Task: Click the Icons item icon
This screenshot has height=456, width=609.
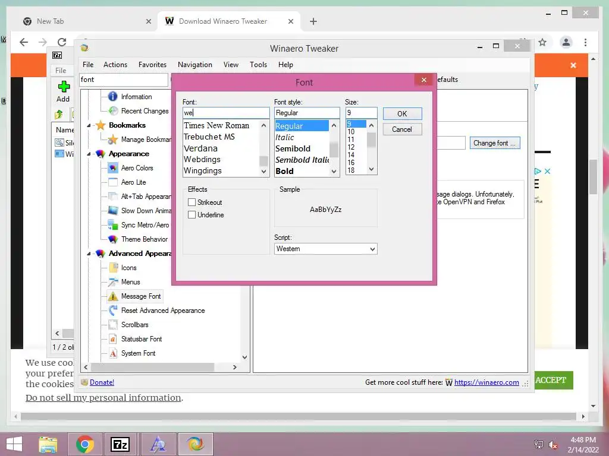Action: pyautogui.click(x=113, y=268)
